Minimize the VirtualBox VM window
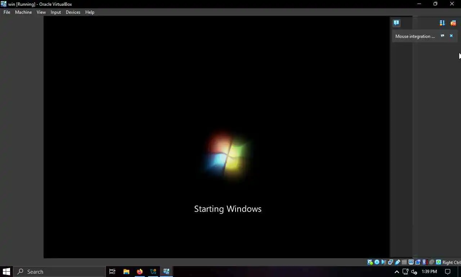Image resolution: width=461 pixels, height=277 pixels. point(419,4)
